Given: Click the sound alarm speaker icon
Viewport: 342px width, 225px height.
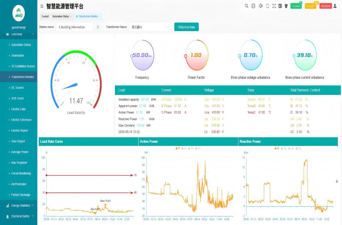Looking at the screenshot, I should (x=260, y=6).
